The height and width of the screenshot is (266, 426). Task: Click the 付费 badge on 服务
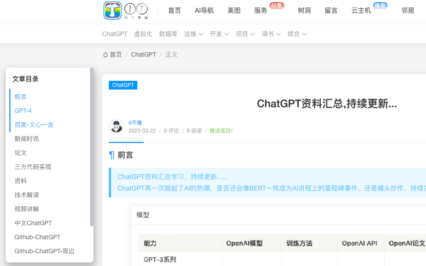pyautogui.click(x=276, y=5)
